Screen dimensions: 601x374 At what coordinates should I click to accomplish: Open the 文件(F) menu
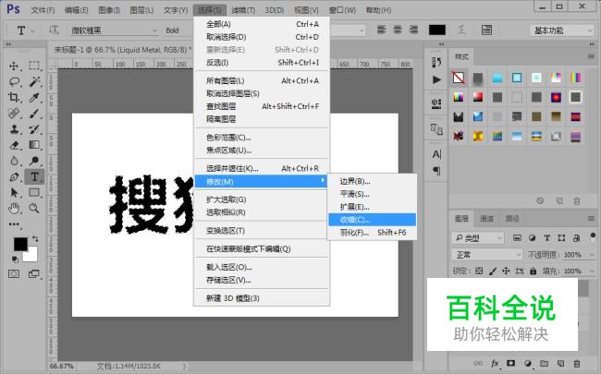(43, 10)
